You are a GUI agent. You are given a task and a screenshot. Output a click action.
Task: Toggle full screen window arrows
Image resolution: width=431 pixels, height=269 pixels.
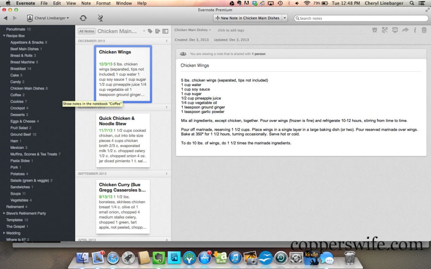click(427, 10)
